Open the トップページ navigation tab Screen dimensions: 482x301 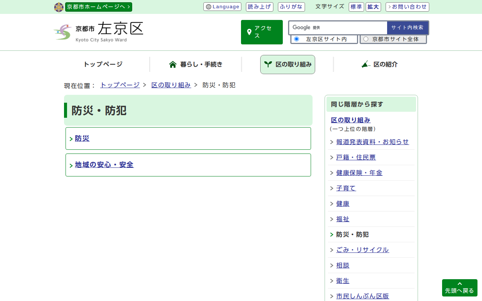(103, 64)
